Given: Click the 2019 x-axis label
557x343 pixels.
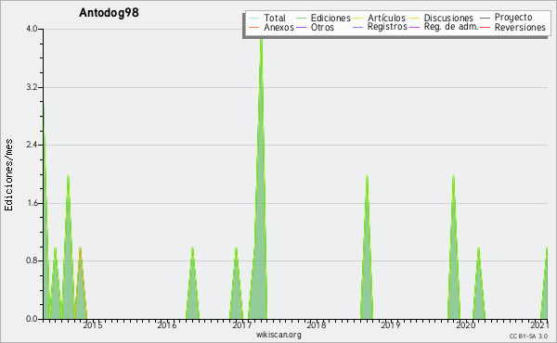Looking at the screenshot, I should point(391,325).
